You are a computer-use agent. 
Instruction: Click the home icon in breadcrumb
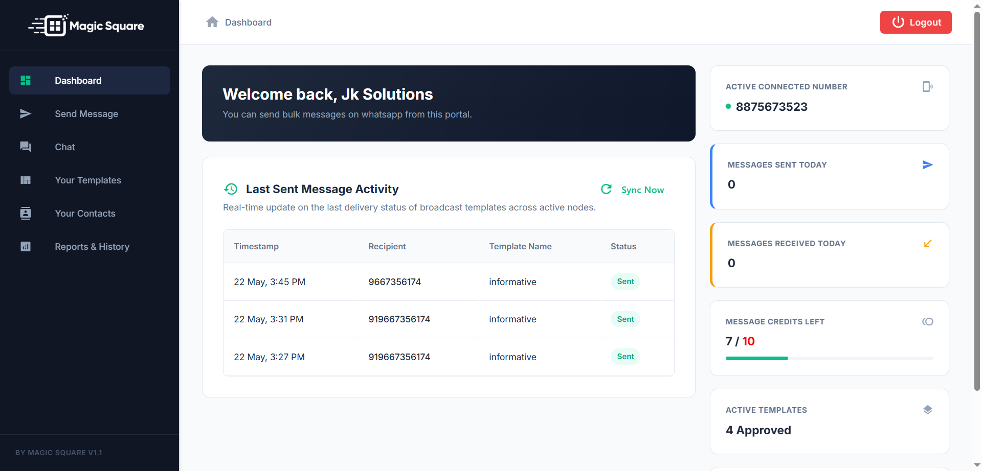pyautogui.click(x=212, y=22)
